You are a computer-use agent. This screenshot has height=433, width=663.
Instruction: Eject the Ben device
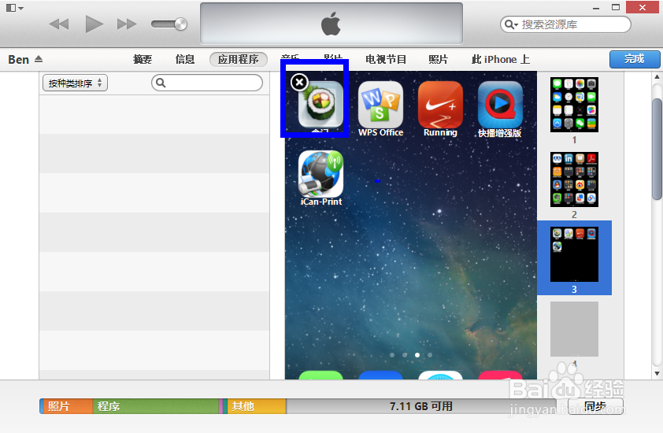(x=39, y=59)
